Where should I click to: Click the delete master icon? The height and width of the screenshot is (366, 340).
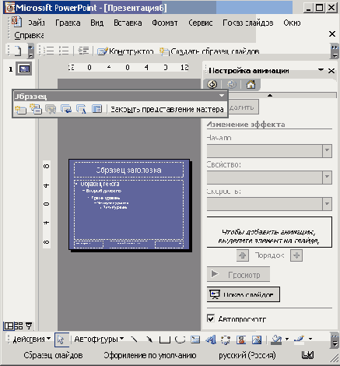click(x=51, y=109)
